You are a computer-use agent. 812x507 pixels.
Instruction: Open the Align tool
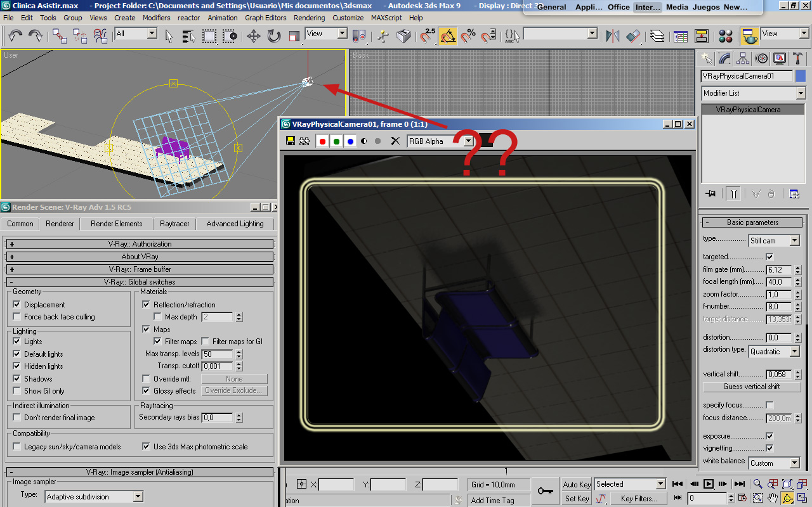coord(632,35)
